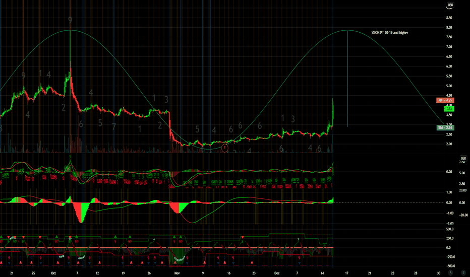Click the green Bid 2.84 price label
470x277 pixels.
(445, 127)
